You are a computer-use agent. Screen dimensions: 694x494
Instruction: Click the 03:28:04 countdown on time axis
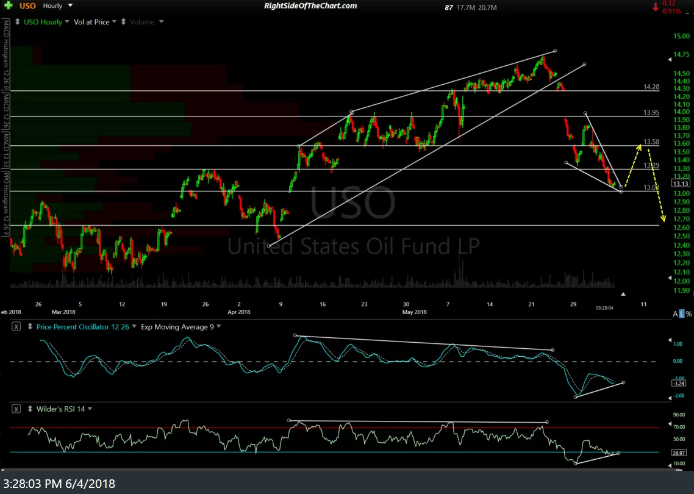(604, 307)
